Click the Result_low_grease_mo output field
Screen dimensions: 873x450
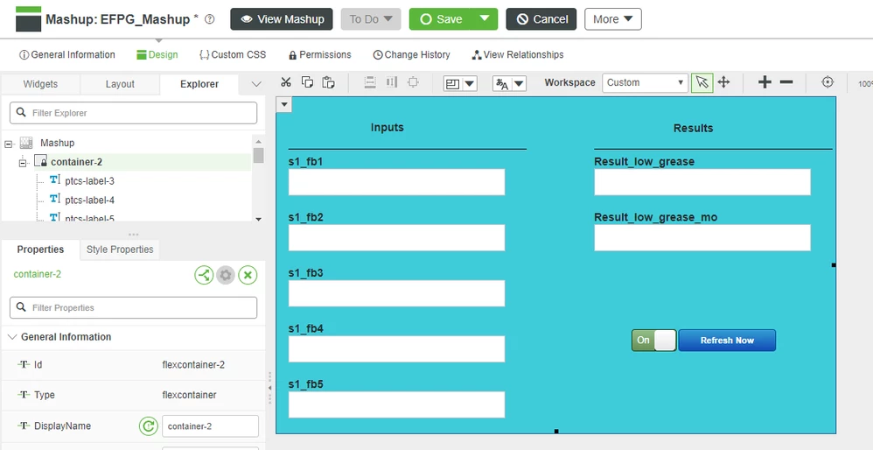point(702,238)
